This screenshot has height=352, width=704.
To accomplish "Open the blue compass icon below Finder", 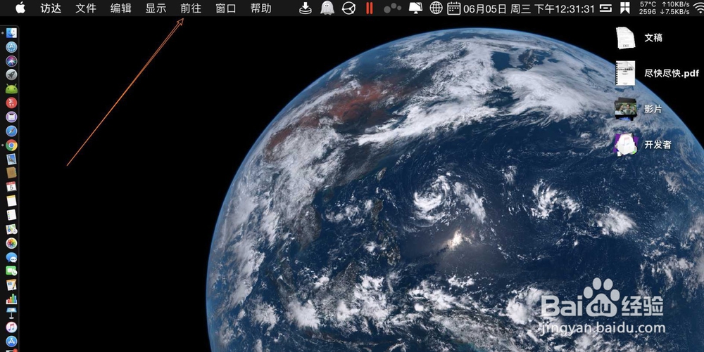I will coord(11,47).
